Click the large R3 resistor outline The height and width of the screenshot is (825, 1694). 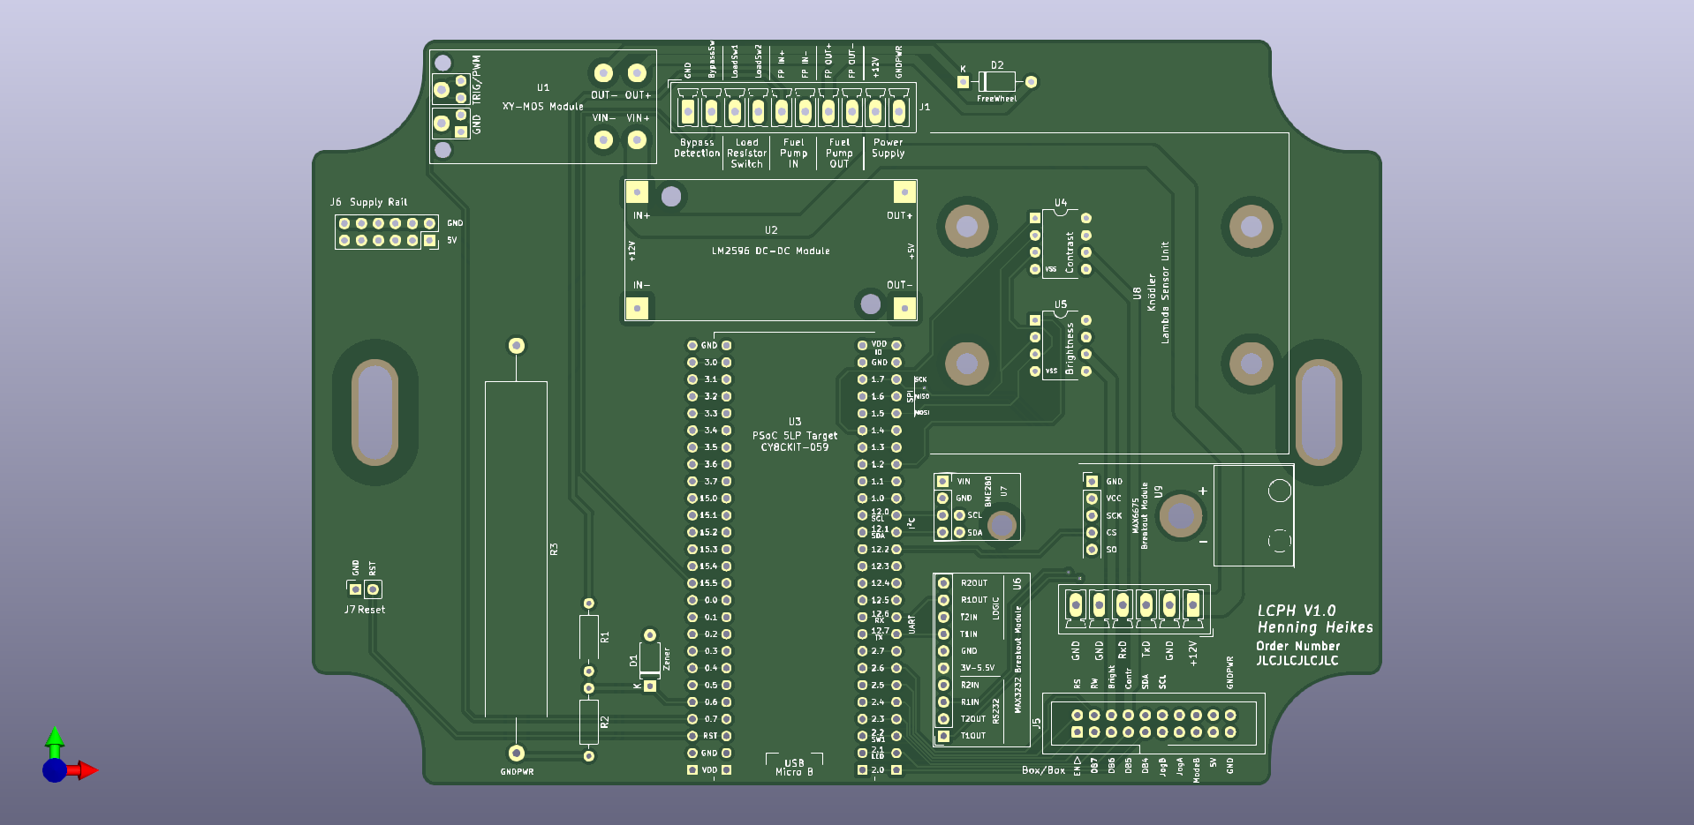click(x=516, y=549)
